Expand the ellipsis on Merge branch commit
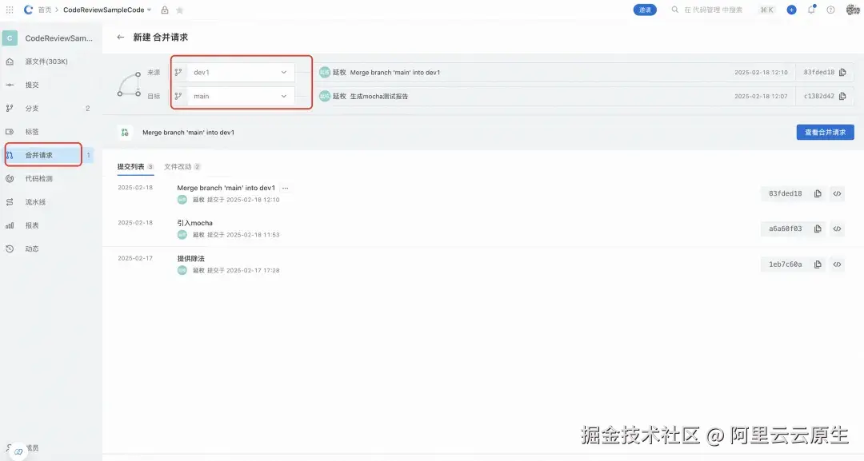The image size is (864, 461). (285, 188)
